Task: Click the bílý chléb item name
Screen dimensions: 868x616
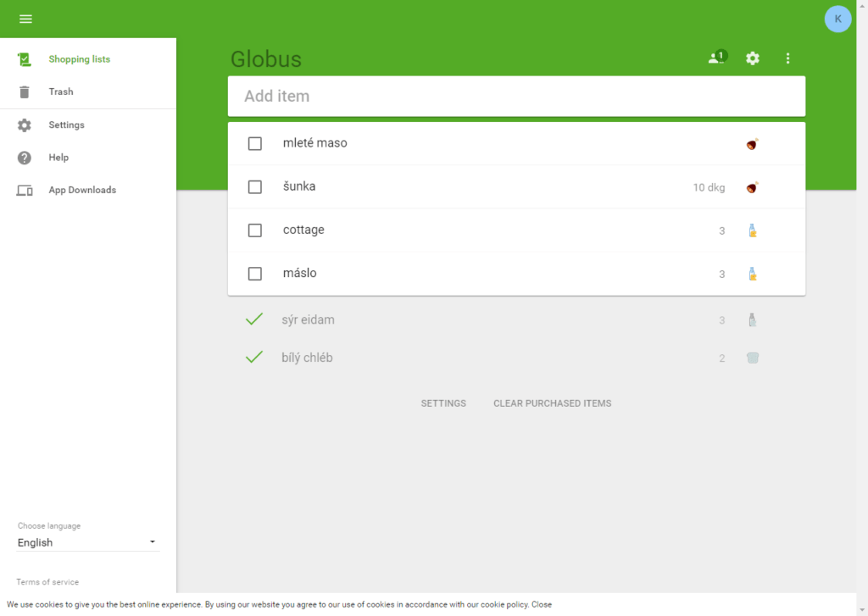Action: [x=307, y=358]
